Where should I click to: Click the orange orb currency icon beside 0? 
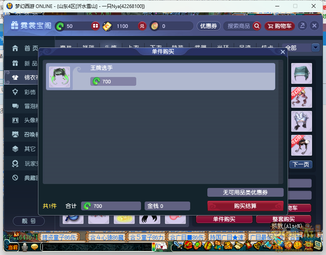(x=155, y=26)
